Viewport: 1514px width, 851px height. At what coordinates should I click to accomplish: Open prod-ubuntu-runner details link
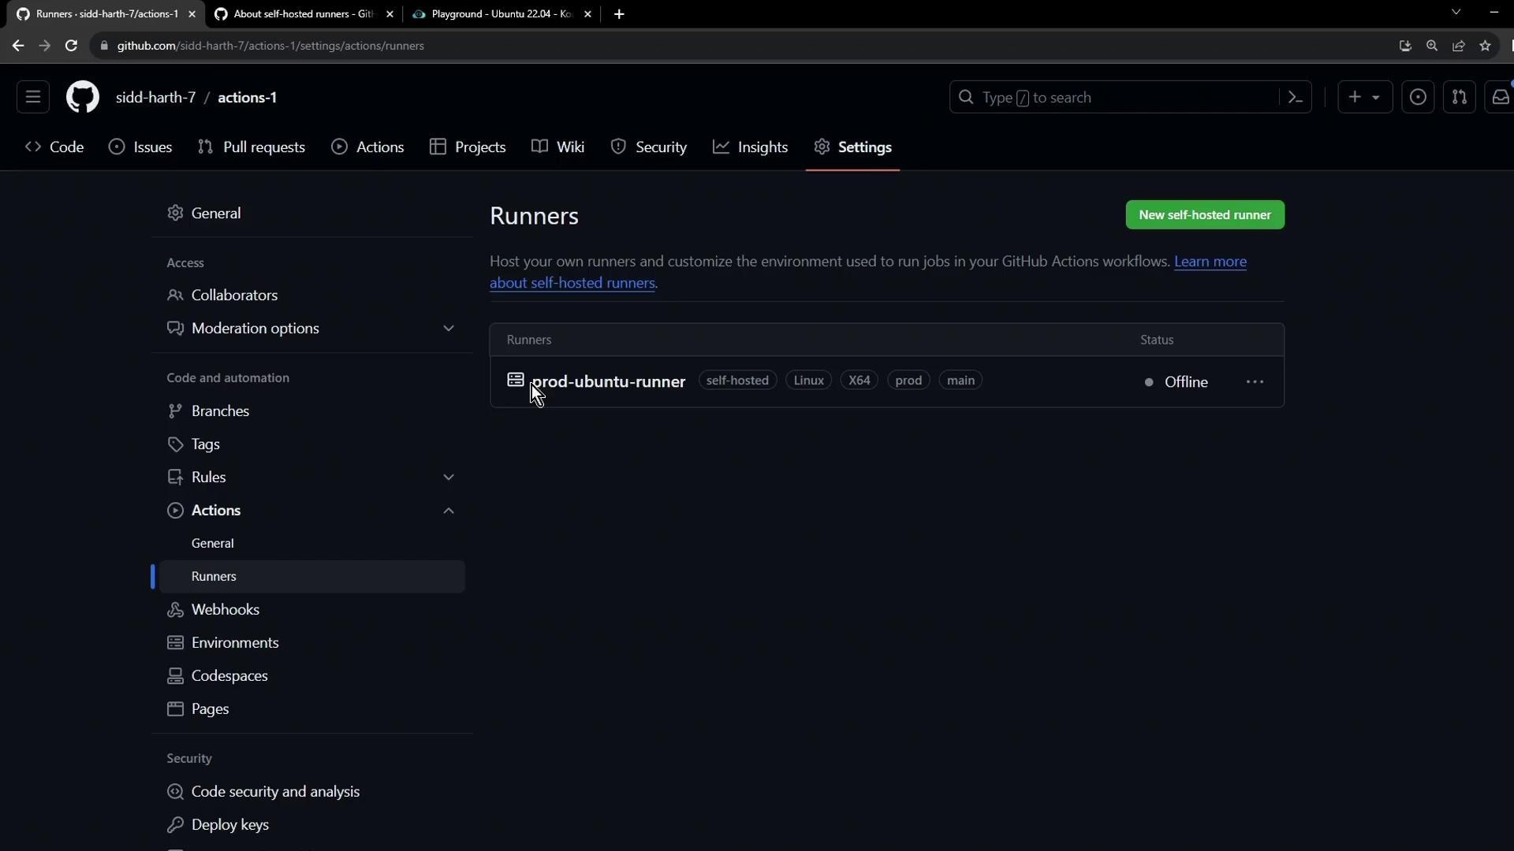609,382
